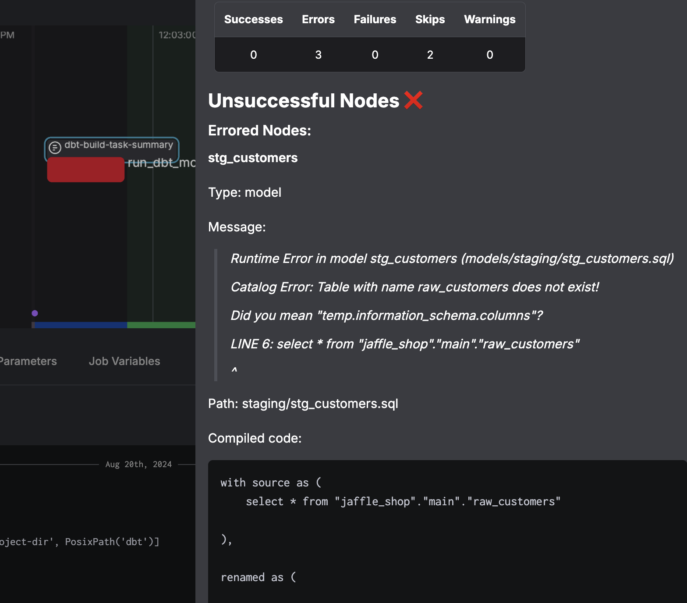Click the PosixPath('dbt') log line
Screen dimensions: 687x603
80,542
